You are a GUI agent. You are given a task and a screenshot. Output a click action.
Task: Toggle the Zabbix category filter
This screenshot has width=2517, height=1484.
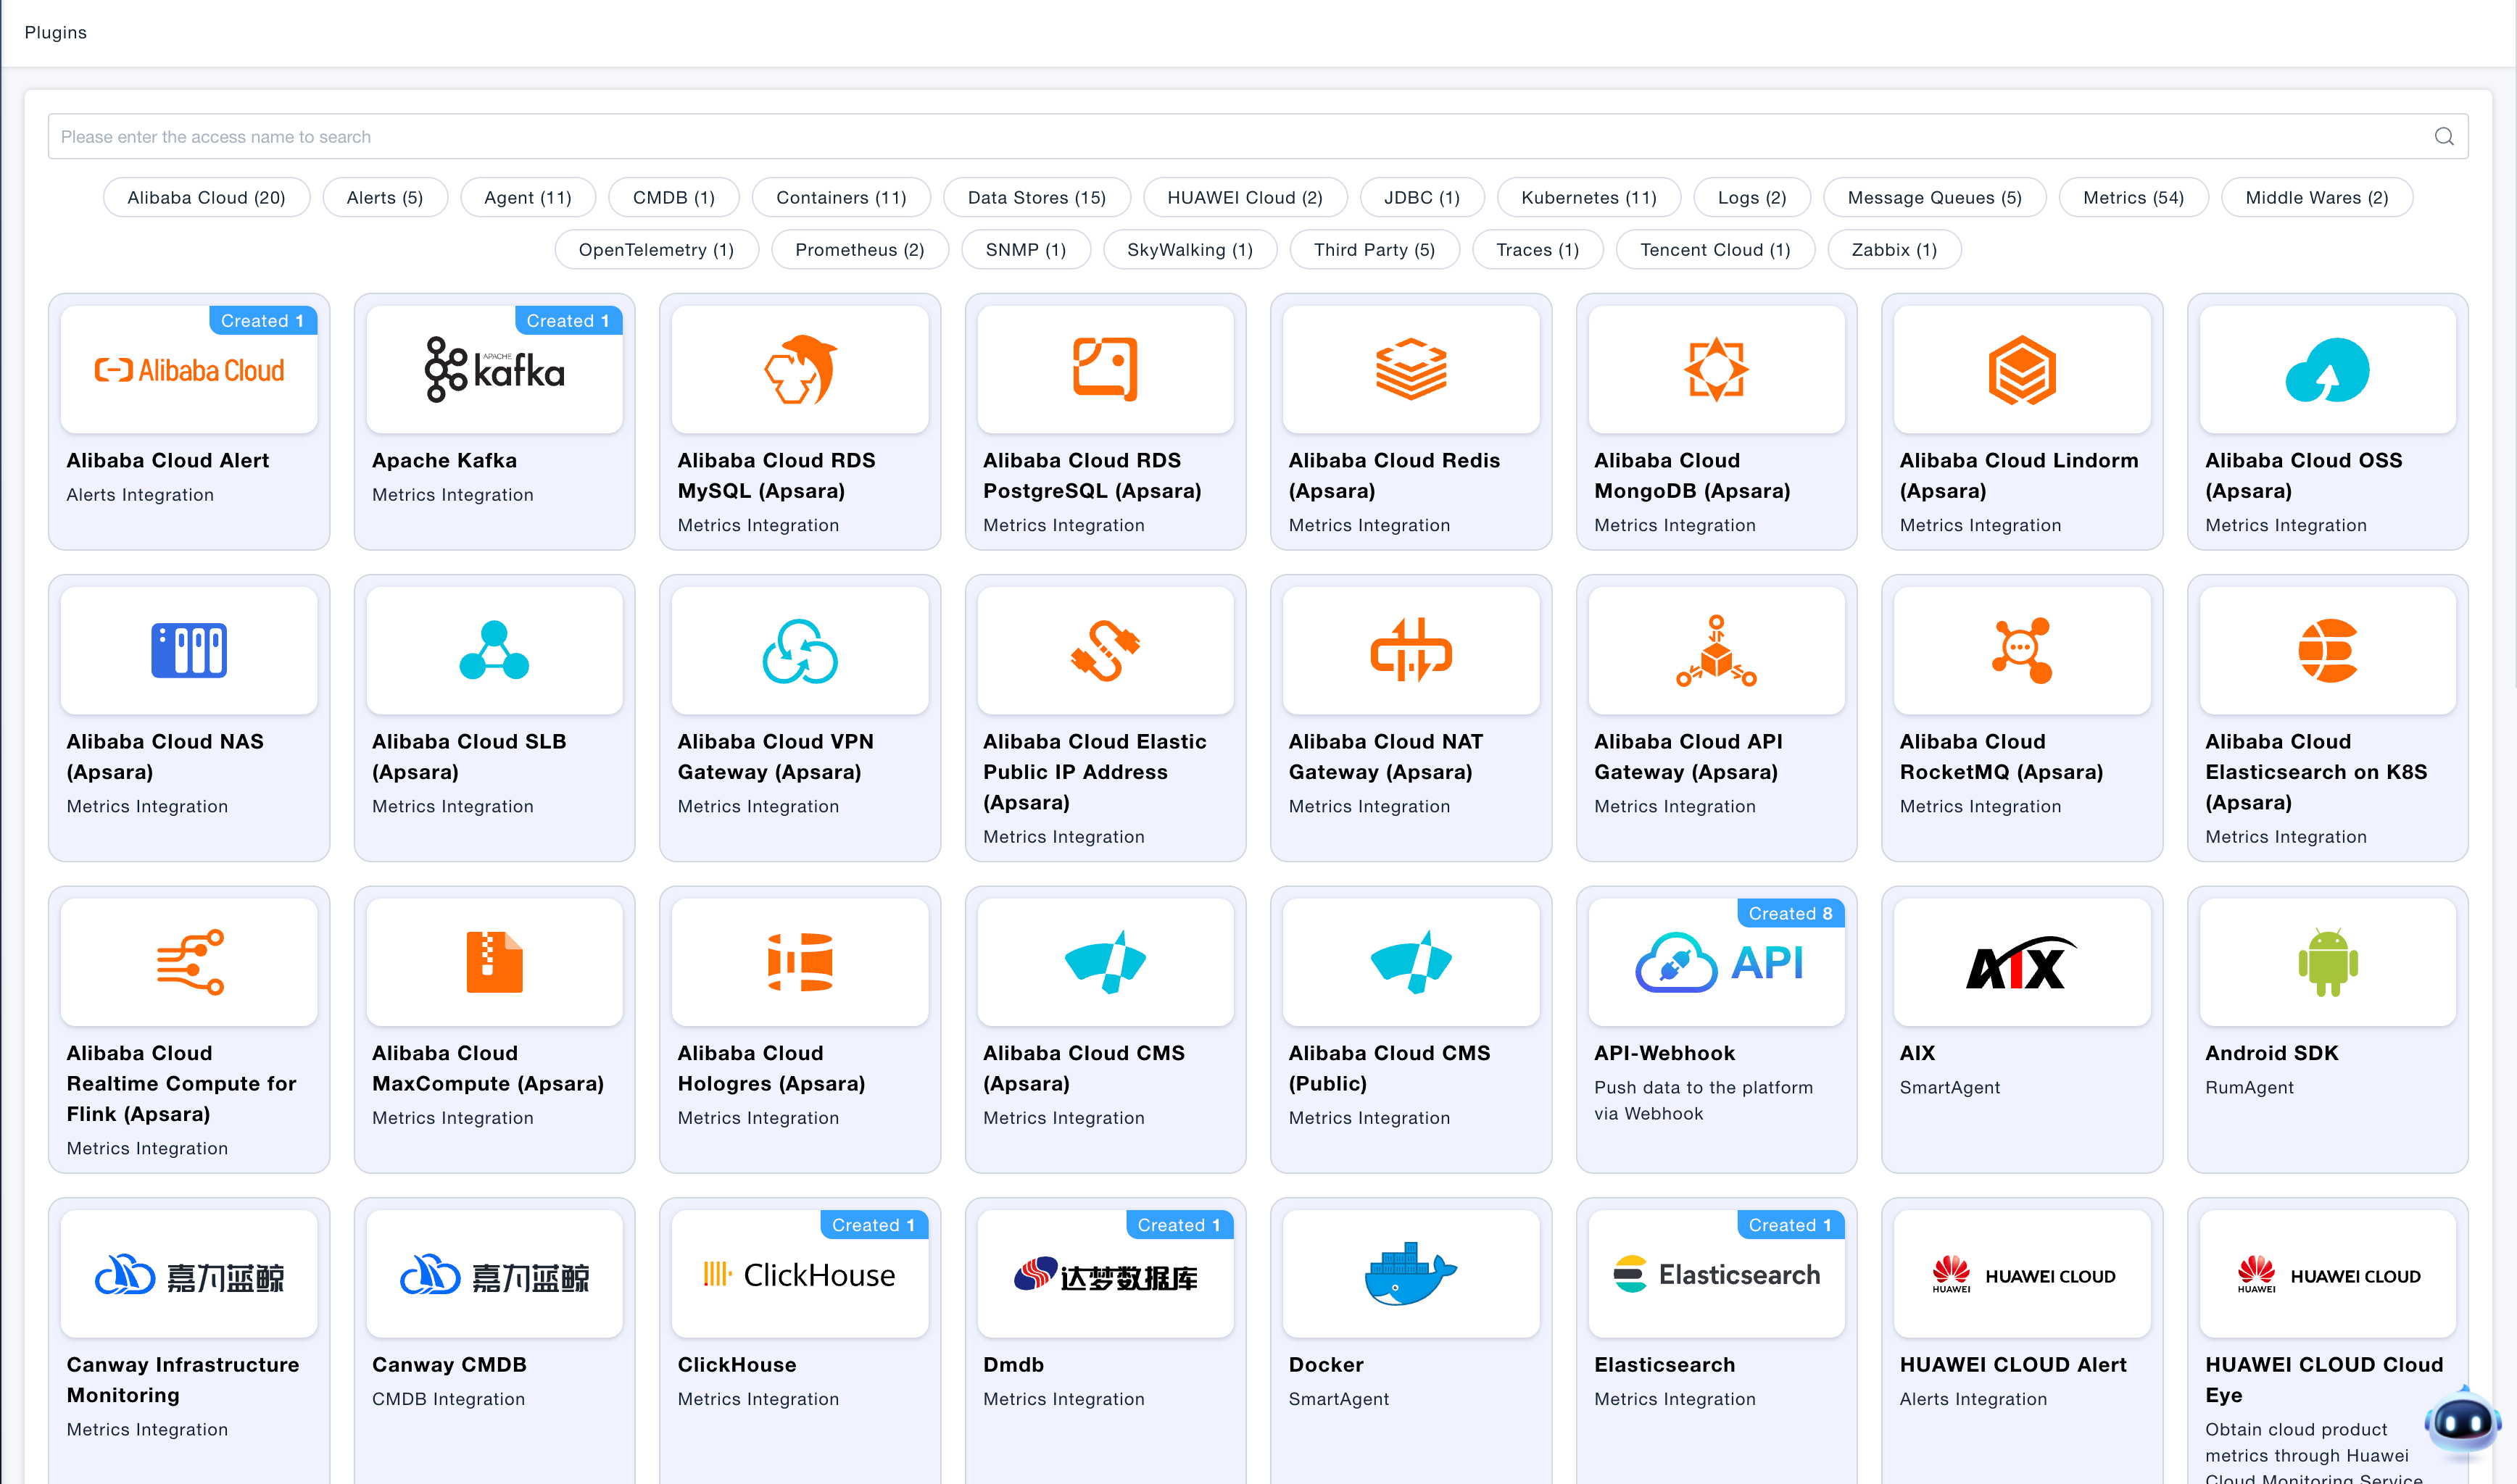click(1893, 249)
